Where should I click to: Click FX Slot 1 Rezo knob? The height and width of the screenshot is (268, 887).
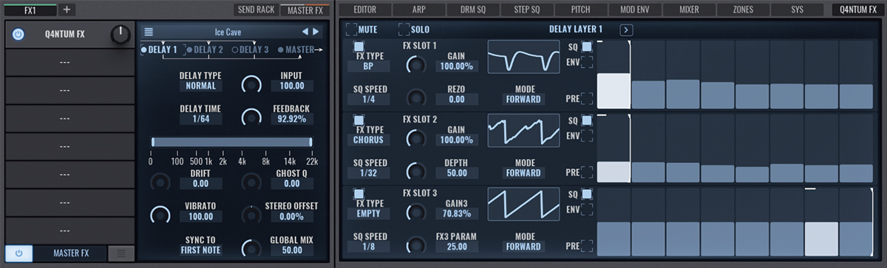(416, 97)
